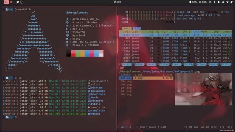Click the Nice + button in htop footer

(x=213, y=65)
